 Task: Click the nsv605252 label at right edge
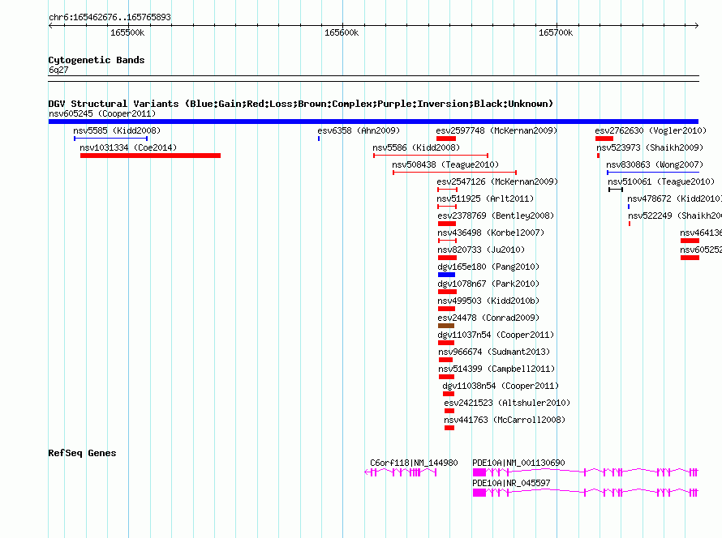pyautogui.click(x=701, y=250)
